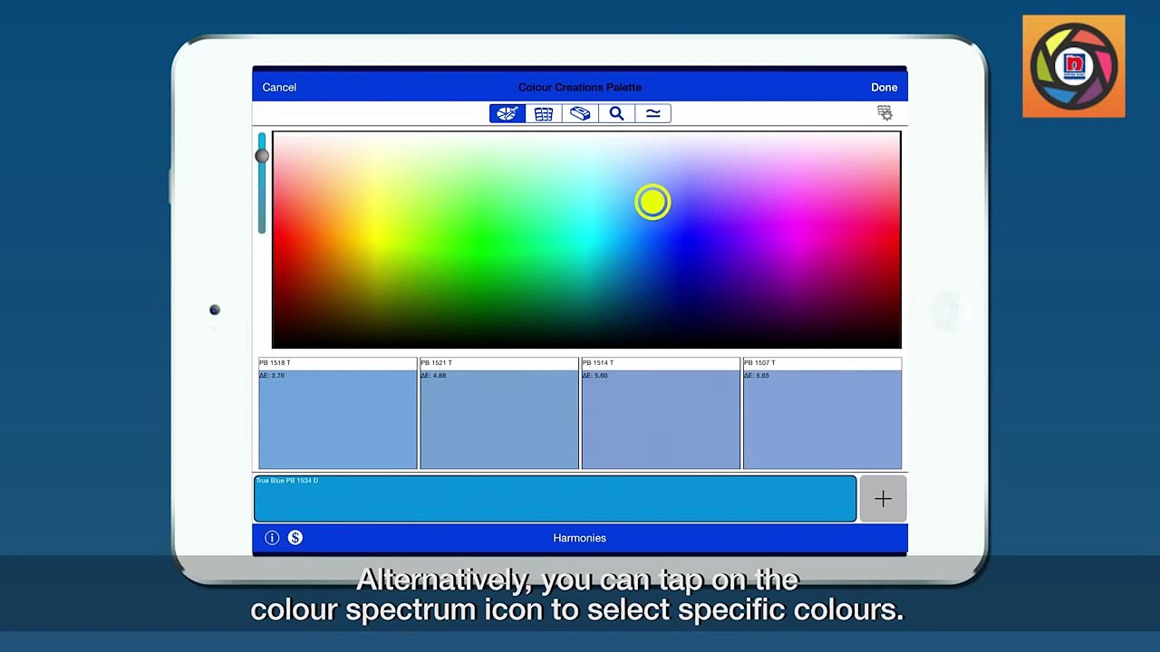
Task: Tap the True Blue PB 1534 D bar
Action: coord(555,499)
